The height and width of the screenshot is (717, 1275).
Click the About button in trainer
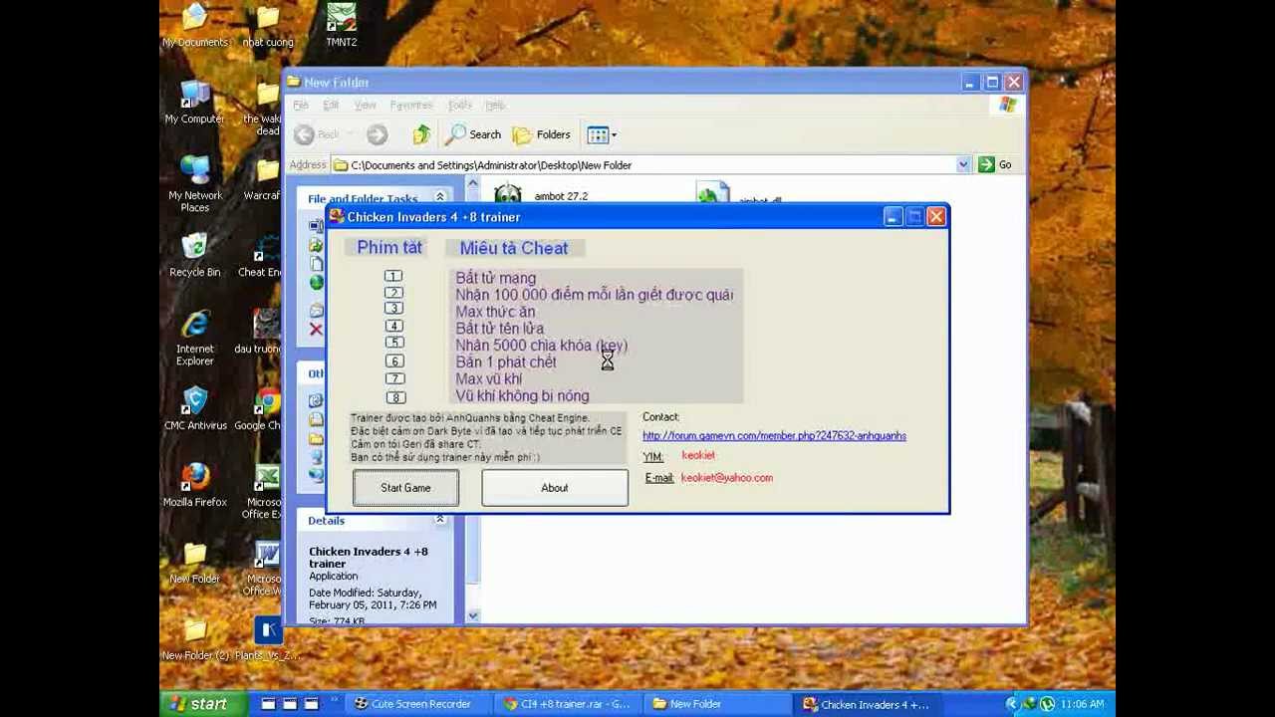tap(555, 488)
